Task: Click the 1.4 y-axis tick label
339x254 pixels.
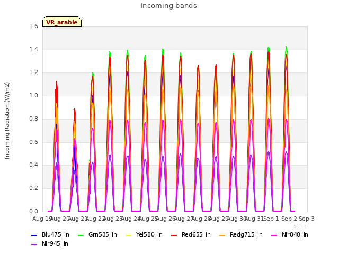Action: tap(34, 50)
